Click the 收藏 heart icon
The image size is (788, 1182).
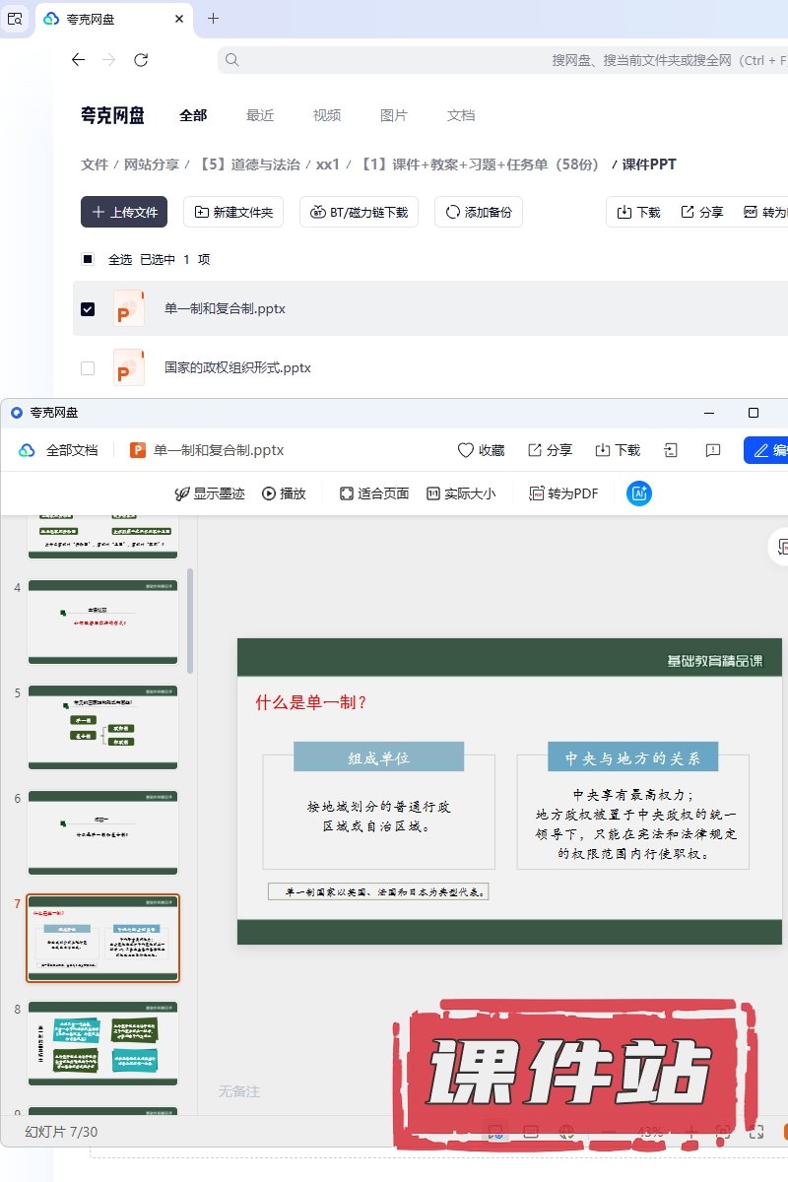coord(466,450)
